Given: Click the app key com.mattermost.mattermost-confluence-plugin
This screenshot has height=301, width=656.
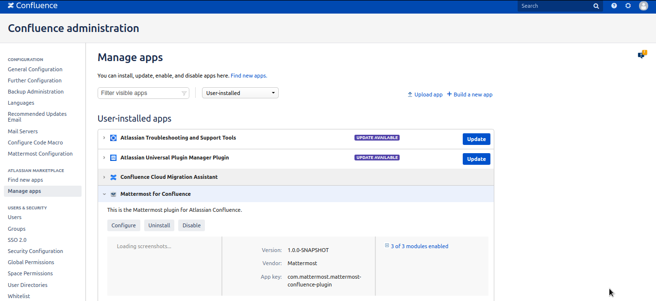Looking at the screenshot, I should 324,281.
